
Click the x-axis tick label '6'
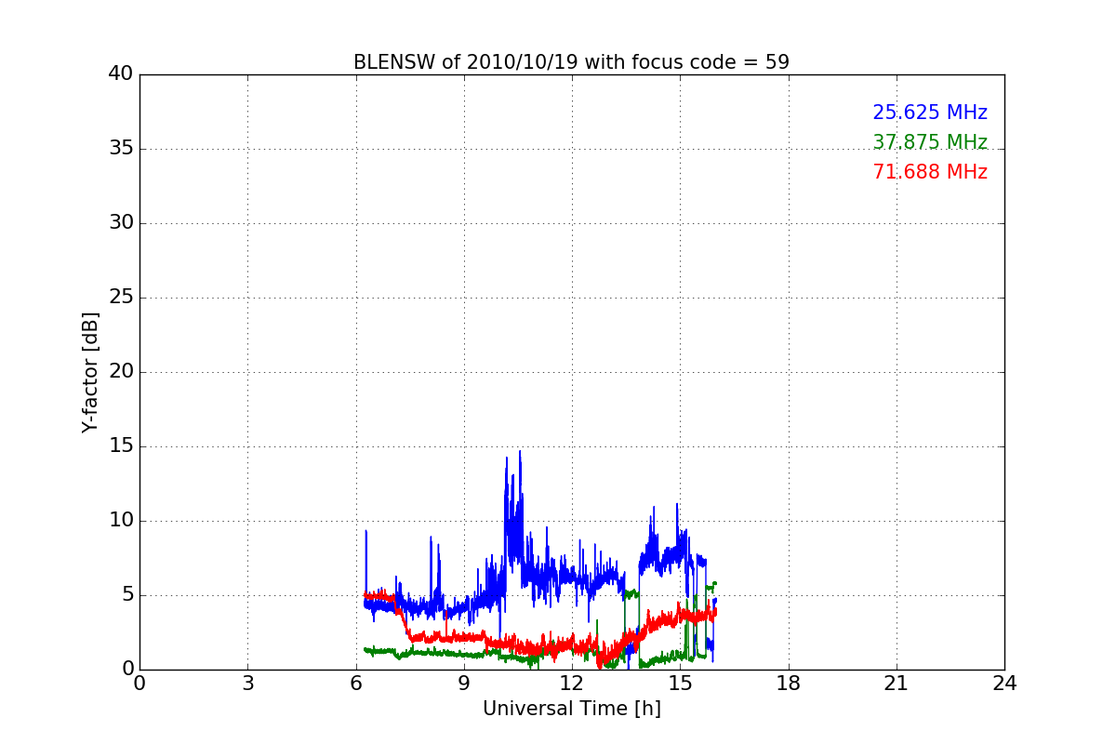pos(356,684)
